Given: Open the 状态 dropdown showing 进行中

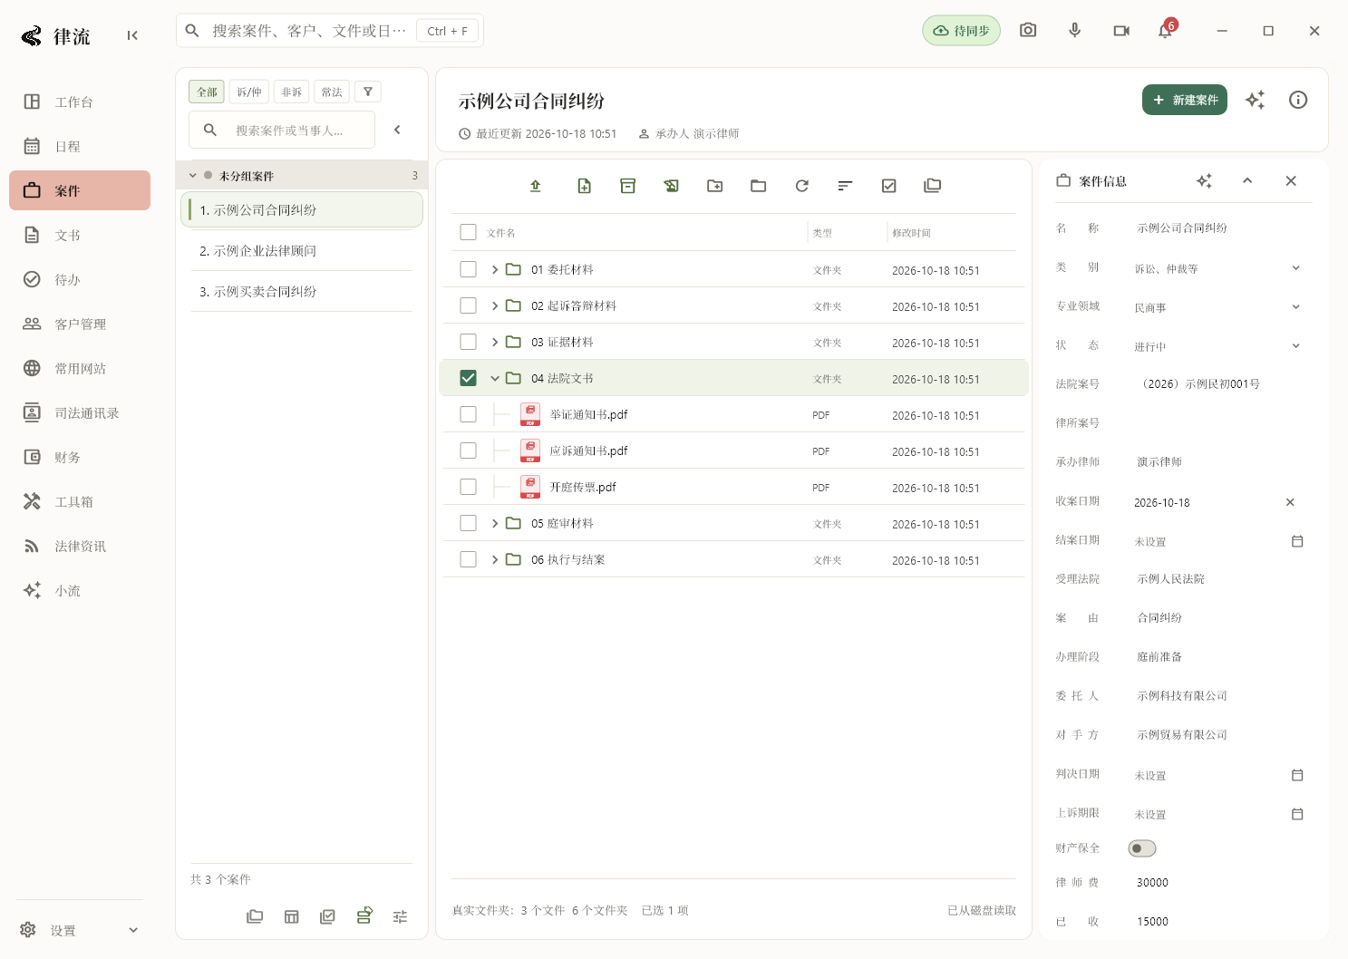Looking at the screenshot, I should tap(1219, 346).
